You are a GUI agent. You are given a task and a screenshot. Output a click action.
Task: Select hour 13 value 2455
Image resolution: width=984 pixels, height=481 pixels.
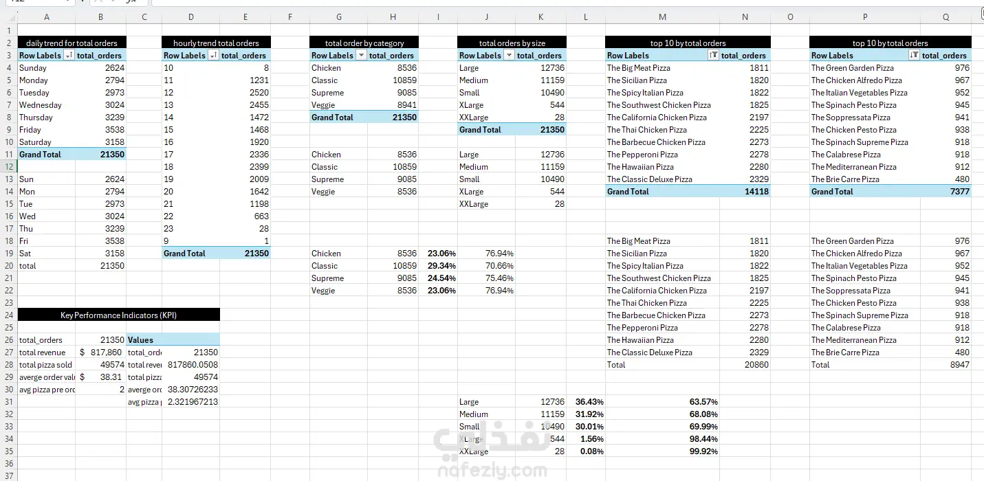245,105
